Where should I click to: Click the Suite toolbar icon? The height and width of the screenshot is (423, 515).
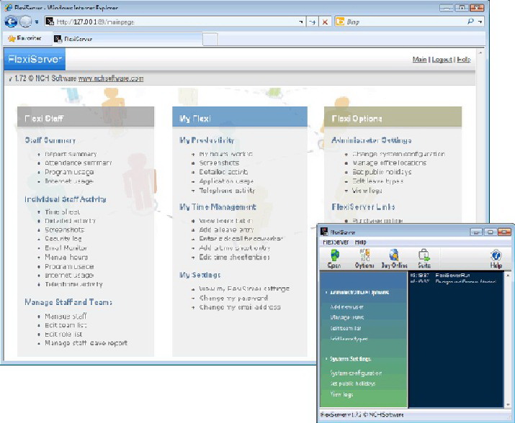click(x=424, y=258)
